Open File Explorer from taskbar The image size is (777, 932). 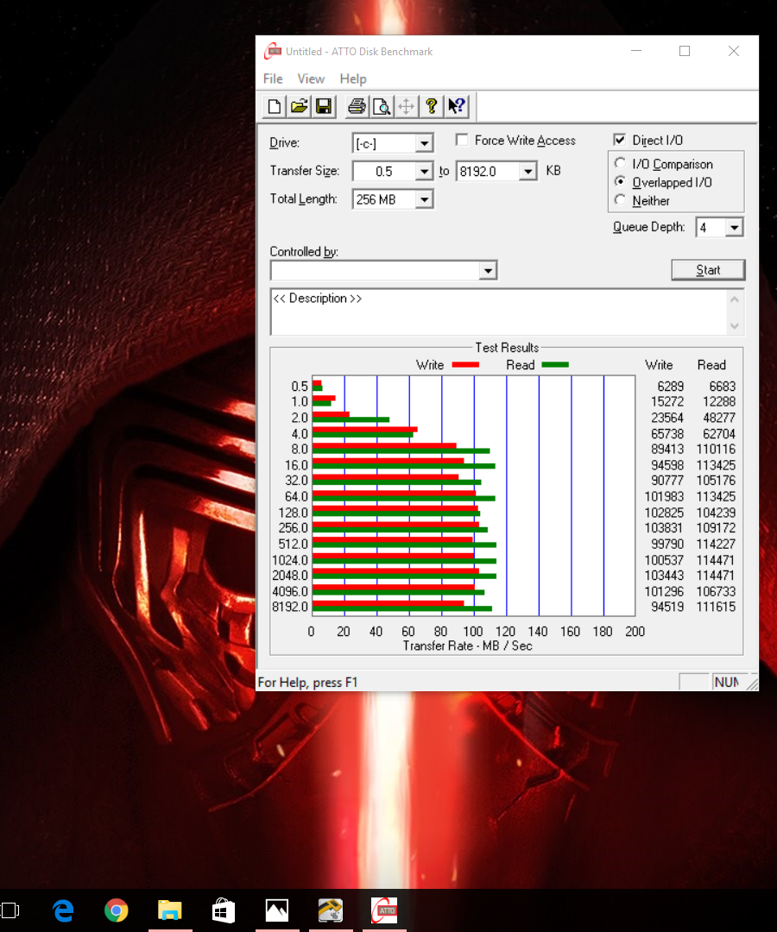coord(170,910)
